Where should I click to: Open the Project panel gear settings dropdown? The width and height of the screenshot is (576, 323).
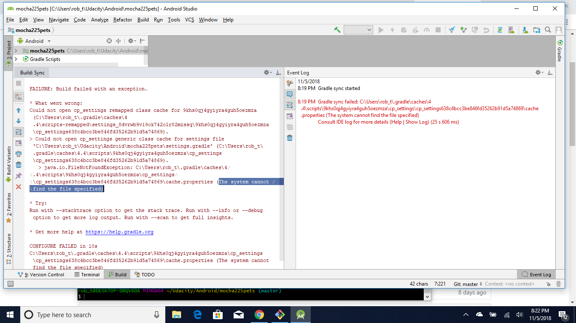click(x=132, y=41)
